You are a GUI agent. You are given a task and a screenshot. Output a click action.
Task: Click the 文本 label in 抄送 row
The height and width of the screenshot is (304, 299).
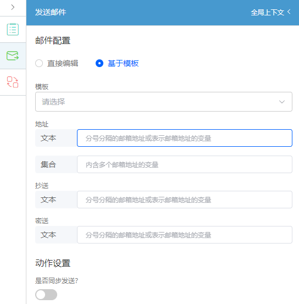pyautogui.click(x=48, y=200)
